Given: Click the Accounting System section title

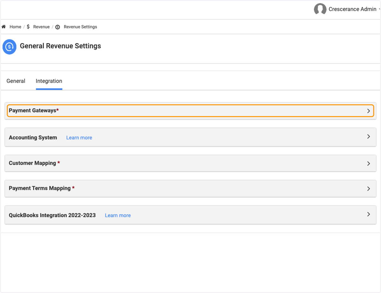Looking at the screenshot, I should point(33,137).
